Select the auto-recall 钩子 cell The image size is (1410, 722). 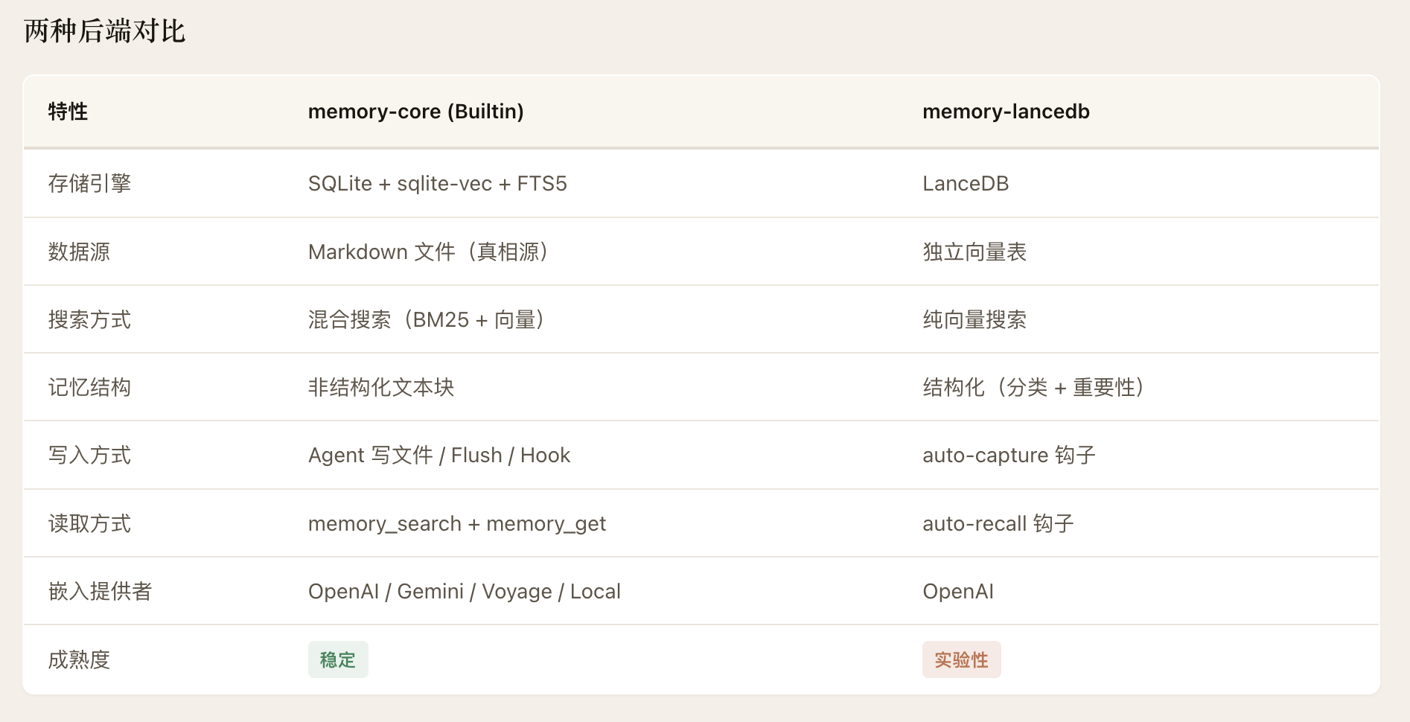click(x=998, y=523)
